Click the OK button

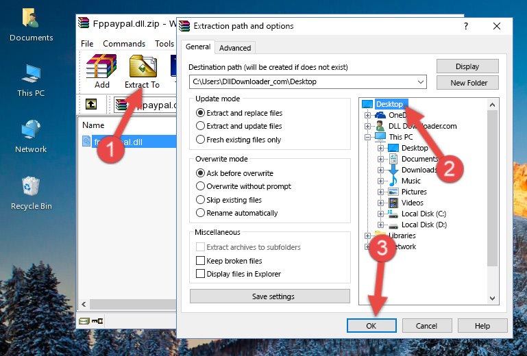(371, 326)
